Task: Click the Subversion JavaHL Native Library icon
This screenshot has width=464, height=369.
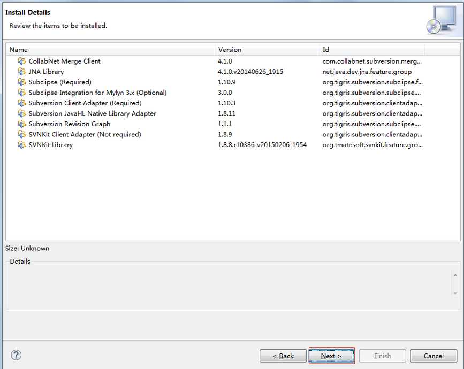Action: (x=22, y=113)
